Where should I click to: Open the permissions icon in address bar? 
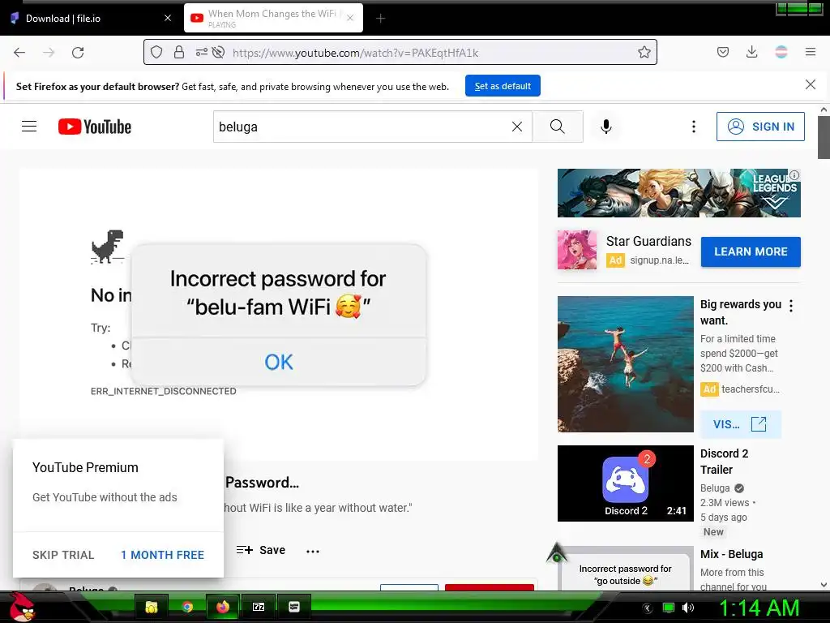point(201,52)
